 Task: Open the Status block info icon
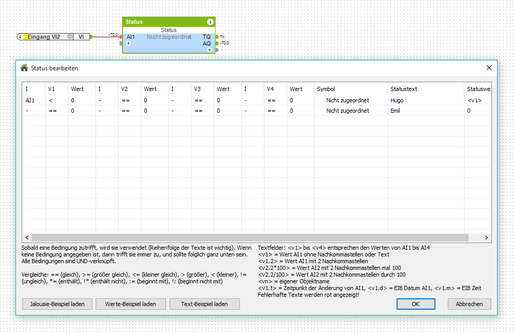[210, 22]
